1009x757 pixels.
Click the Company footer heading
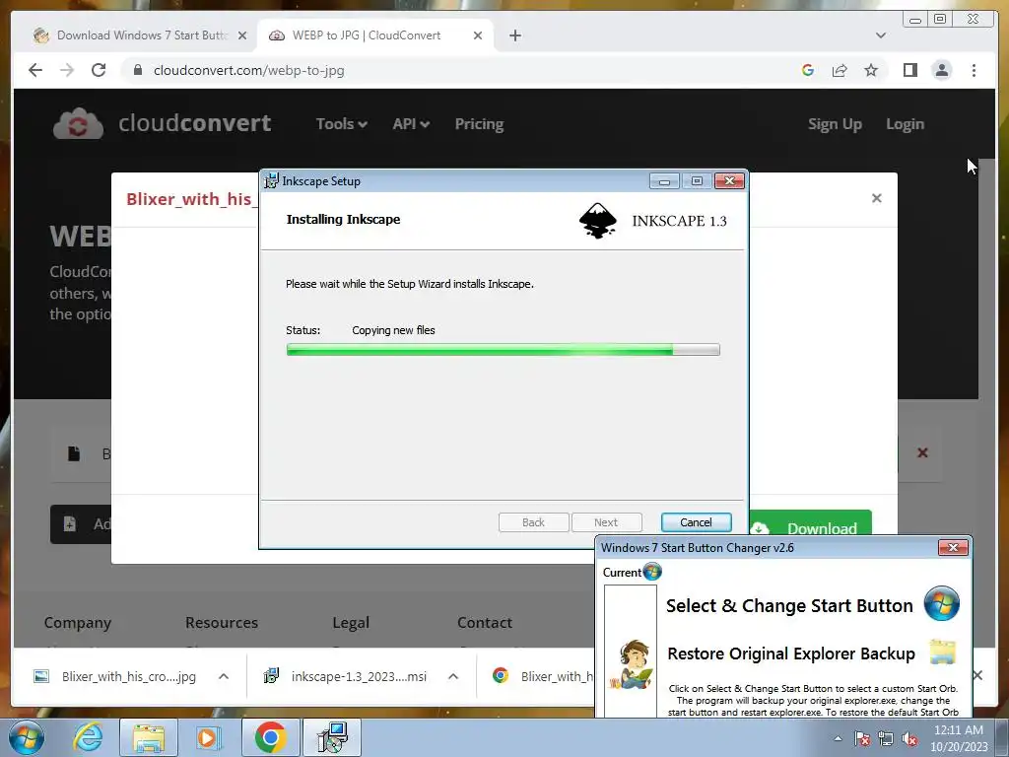tap(78, 623)
